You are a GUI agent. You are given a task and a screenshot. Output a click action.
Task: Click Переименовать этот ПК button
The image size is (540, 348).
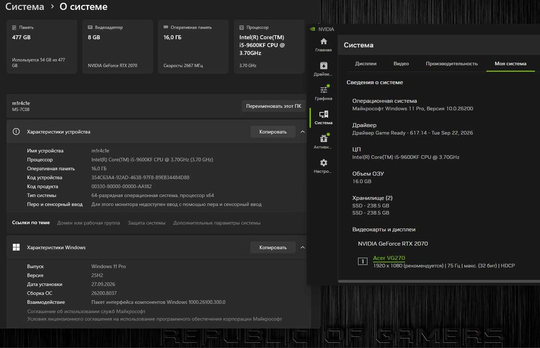(x=273, y=106)
